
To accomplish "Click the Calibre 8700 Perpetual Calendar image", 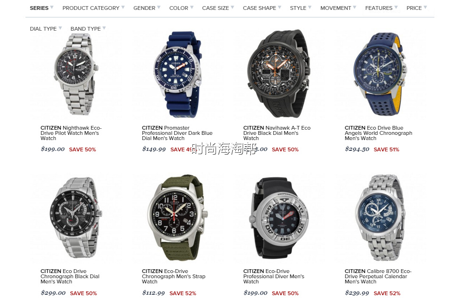I will tap(380, 217).
